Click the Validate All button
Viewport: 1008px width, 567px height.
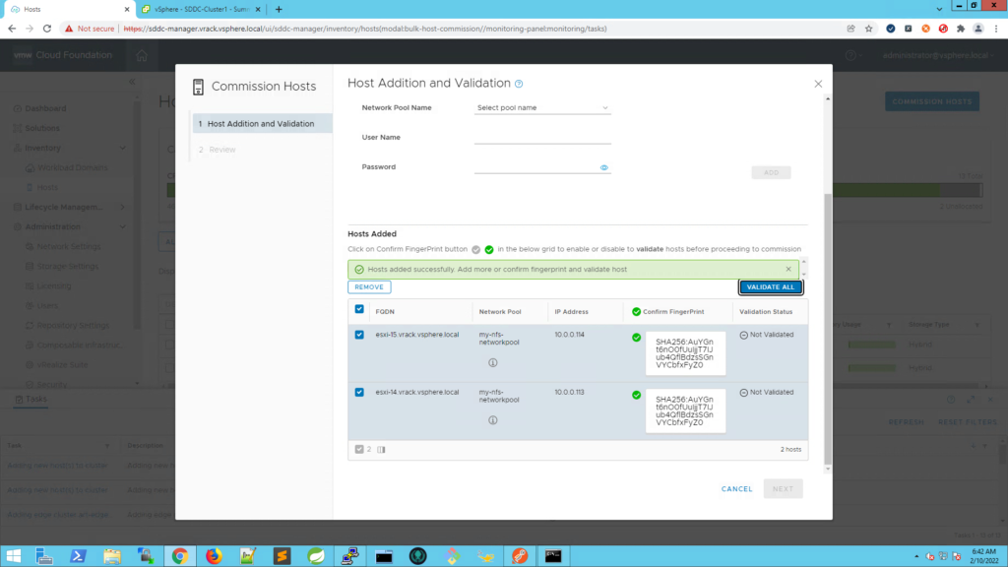point(771,287)
